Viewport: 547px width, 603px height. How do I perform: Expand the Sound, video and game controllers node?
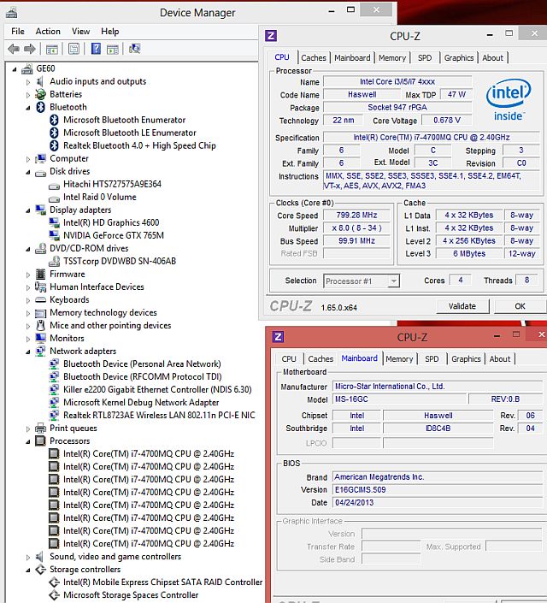click(28, 557)
